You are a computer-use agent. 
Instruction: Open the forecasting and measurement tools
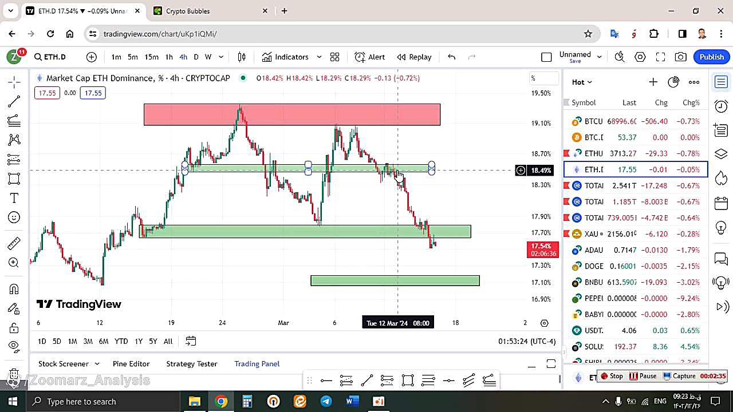point(14,159)
